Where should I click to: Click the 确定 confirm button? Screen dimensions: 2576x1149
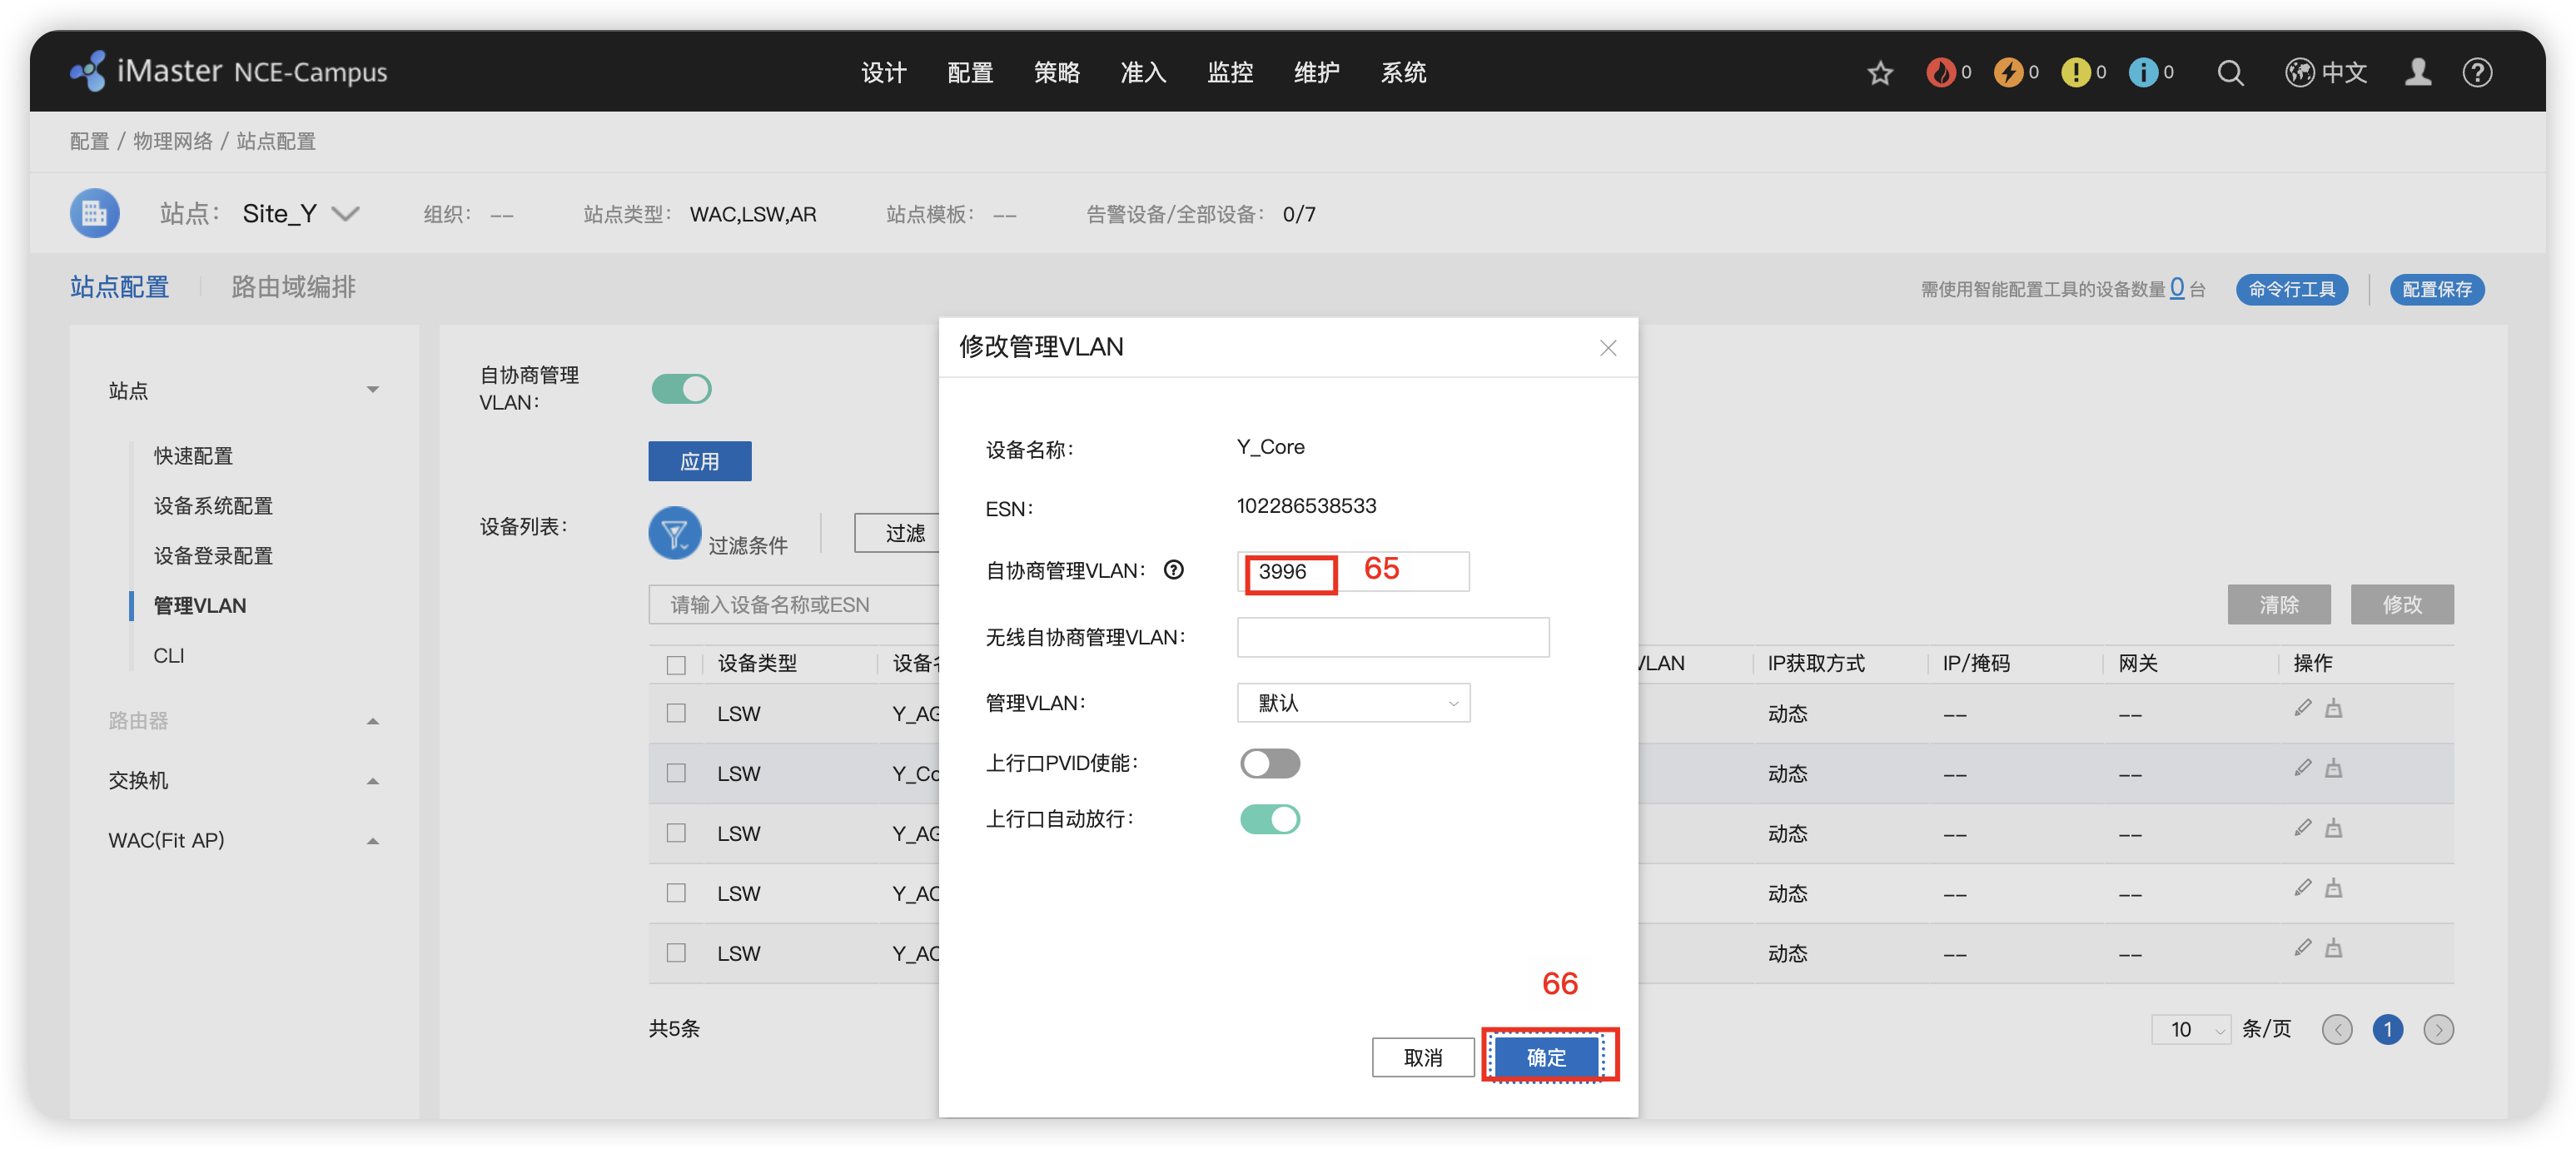(1546, 1057)
